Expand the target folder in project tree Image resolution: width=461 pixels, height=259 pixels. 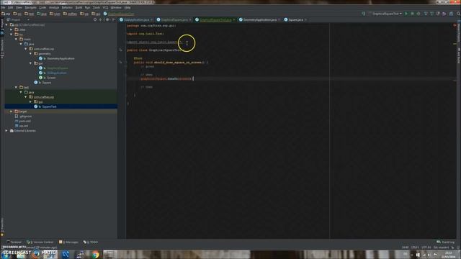(x=12, y=112)
